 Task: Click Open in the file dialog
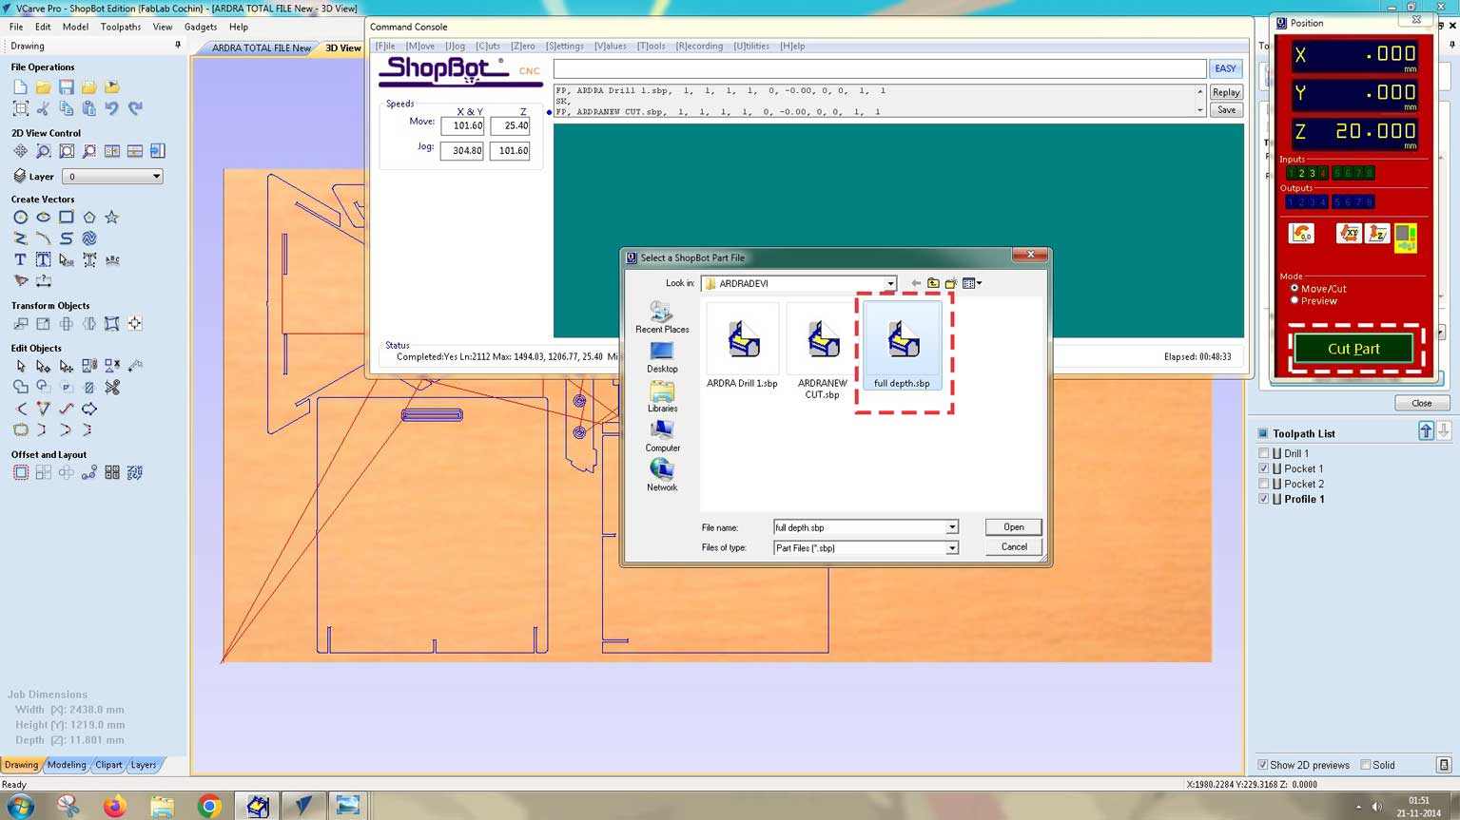click(1014, 527)
